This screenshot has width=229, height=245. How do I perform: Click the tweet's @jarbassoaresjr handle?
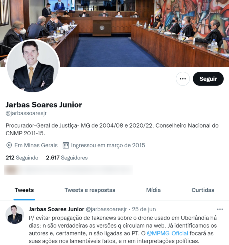[106, 209]
